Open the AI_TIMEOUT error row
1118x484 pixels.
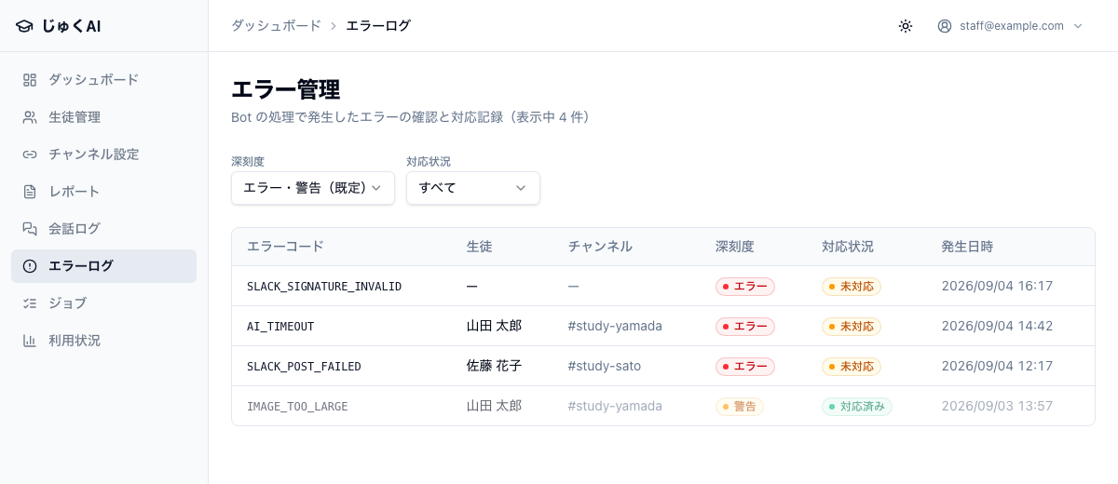coord(663,327)
